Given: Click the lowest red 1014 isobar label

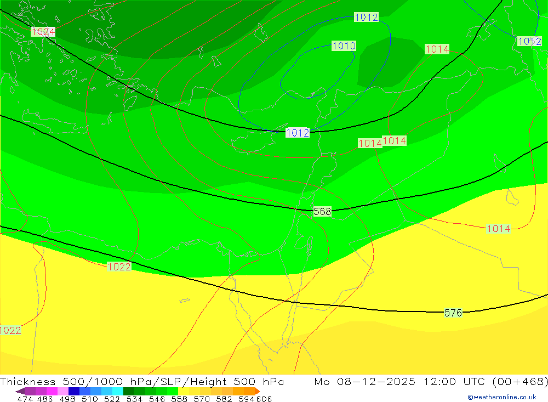Looking at the screenshot, I should pos(498,229).
